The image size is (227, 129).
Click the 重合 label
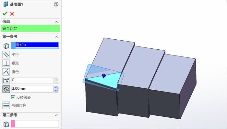click(15, 72)
